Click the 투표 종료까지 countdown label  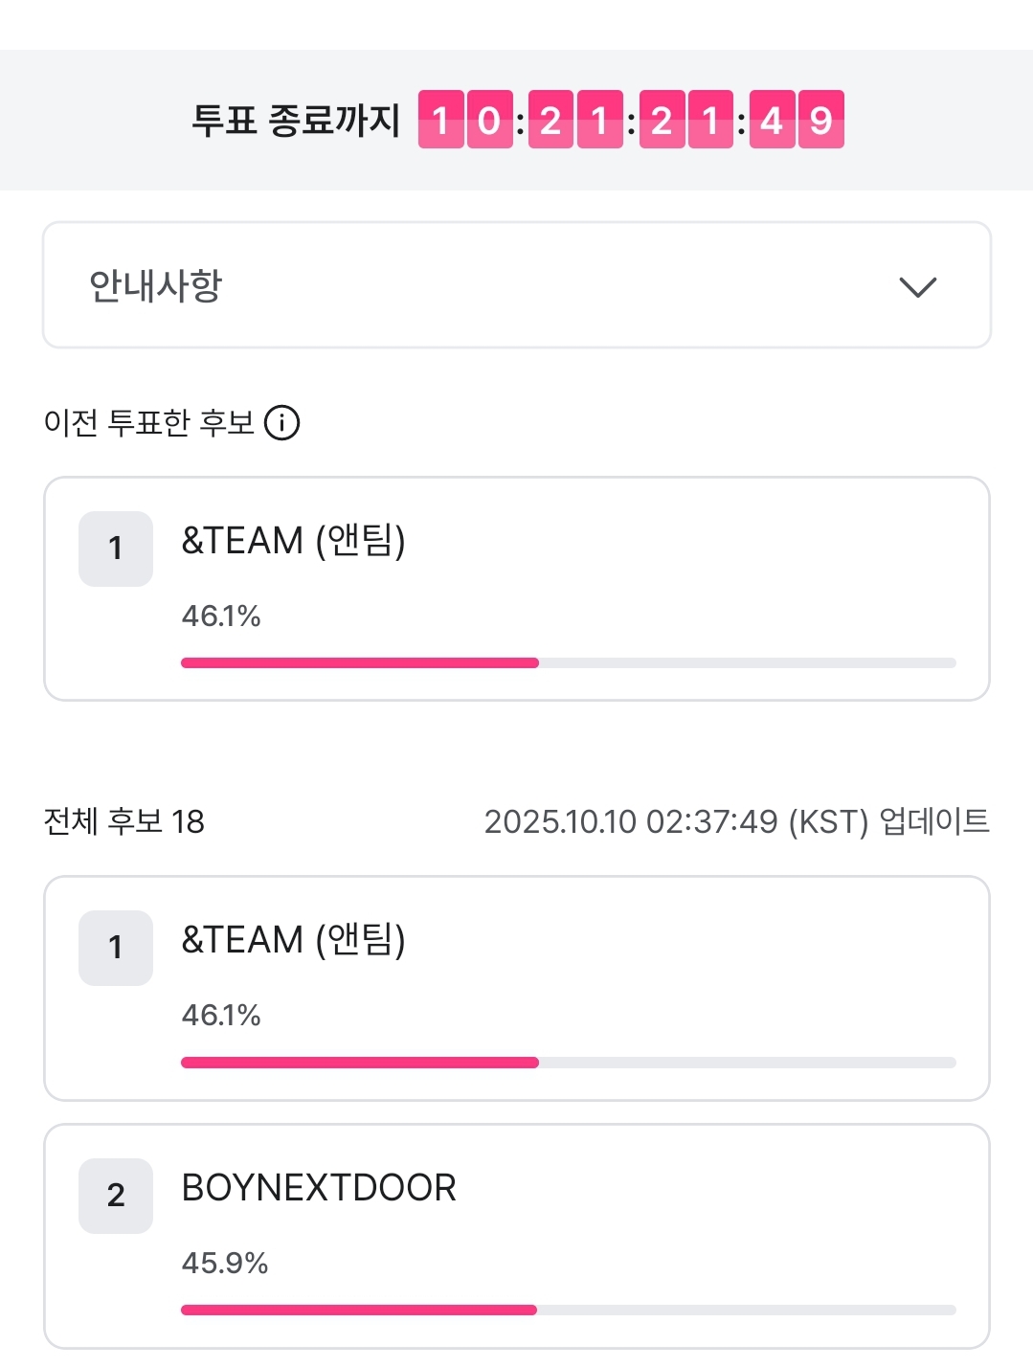(x=296, y=121)
